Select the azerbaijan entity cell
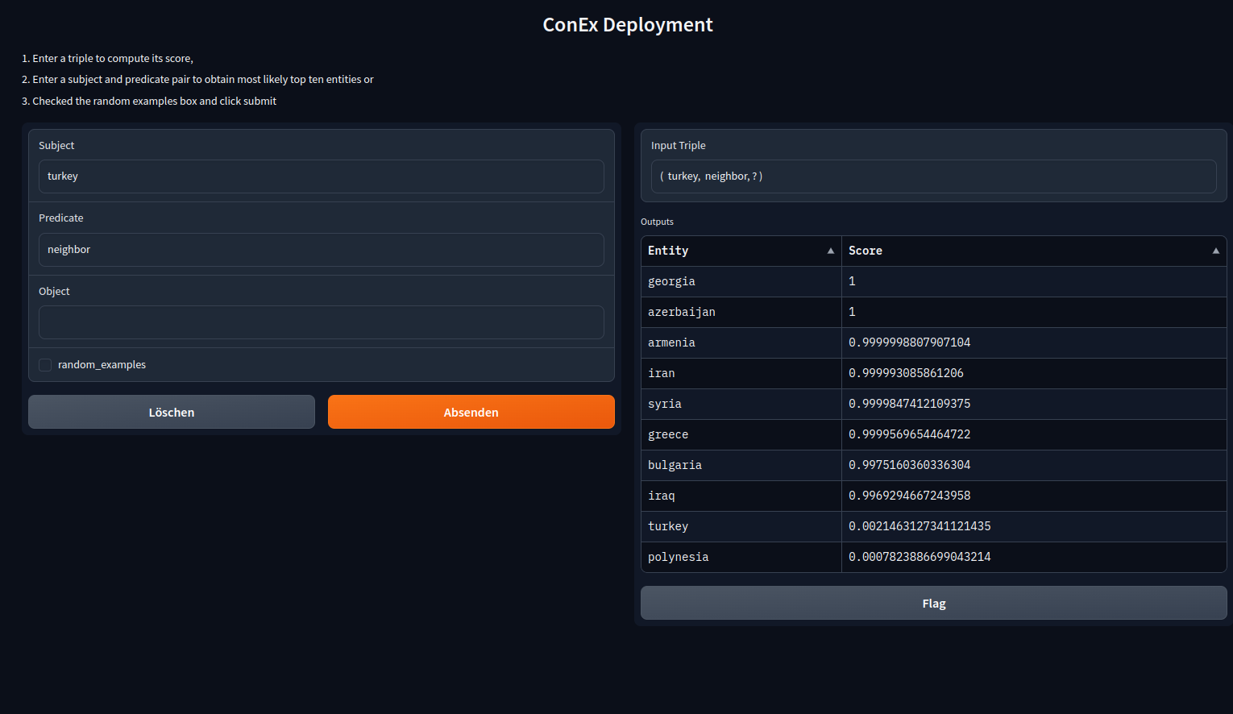The height and width of the screenshot is (714, 1233). pyautogui.click(x=741, y=312)
